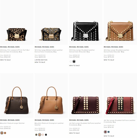This screenshot has height=138, width=137.
Task: Choose the black Houston Crossgrain Satchel swatch
Action: pyautogui.click(x=46, y=135)
